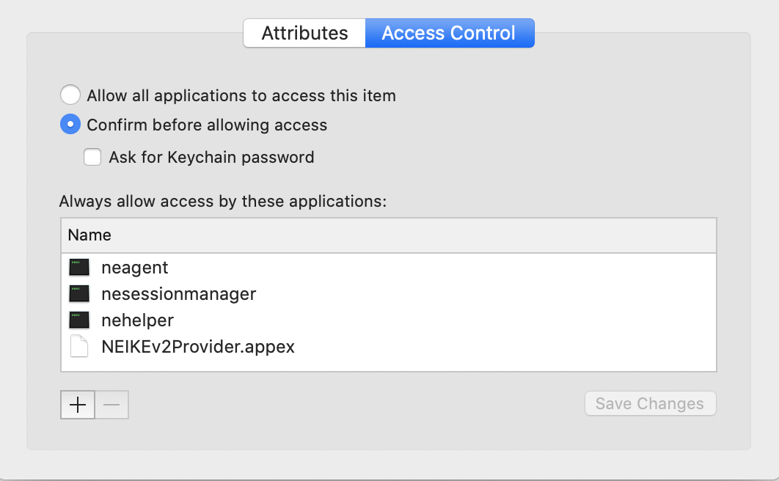Enable the Ask for Keychain password checkbox
This screenshot has height=481, width=779.
pyautogui.click(x=92, y=157)
